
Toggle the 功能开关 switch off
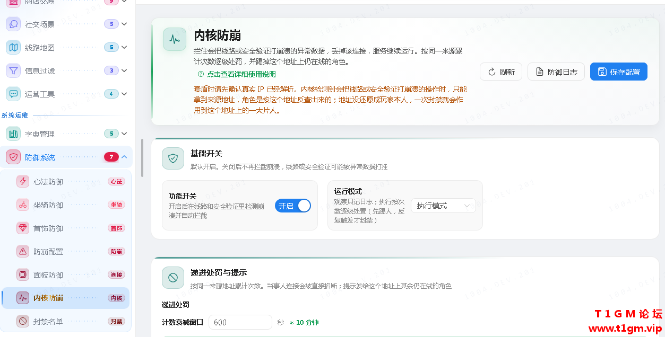pos(293,206)
